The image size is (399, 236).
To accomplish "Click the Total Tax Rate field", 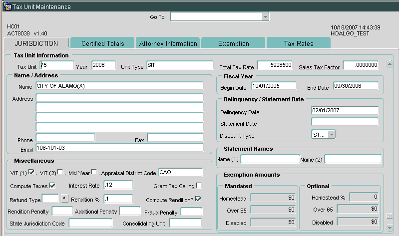I will (x=275, y=65).
